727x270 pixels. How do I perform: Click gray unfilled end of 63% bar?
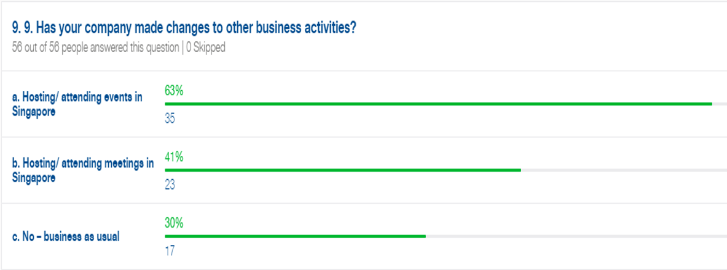pyautogui.click(x=720, y=104)
